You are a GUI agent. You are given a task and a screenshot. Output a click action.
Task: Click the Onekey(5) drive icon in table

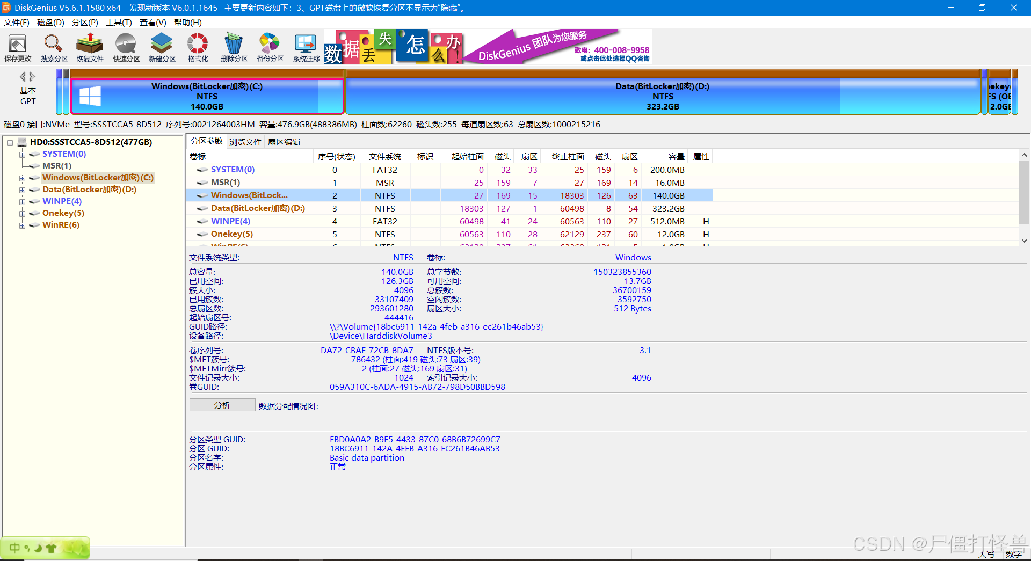point(202,234)
